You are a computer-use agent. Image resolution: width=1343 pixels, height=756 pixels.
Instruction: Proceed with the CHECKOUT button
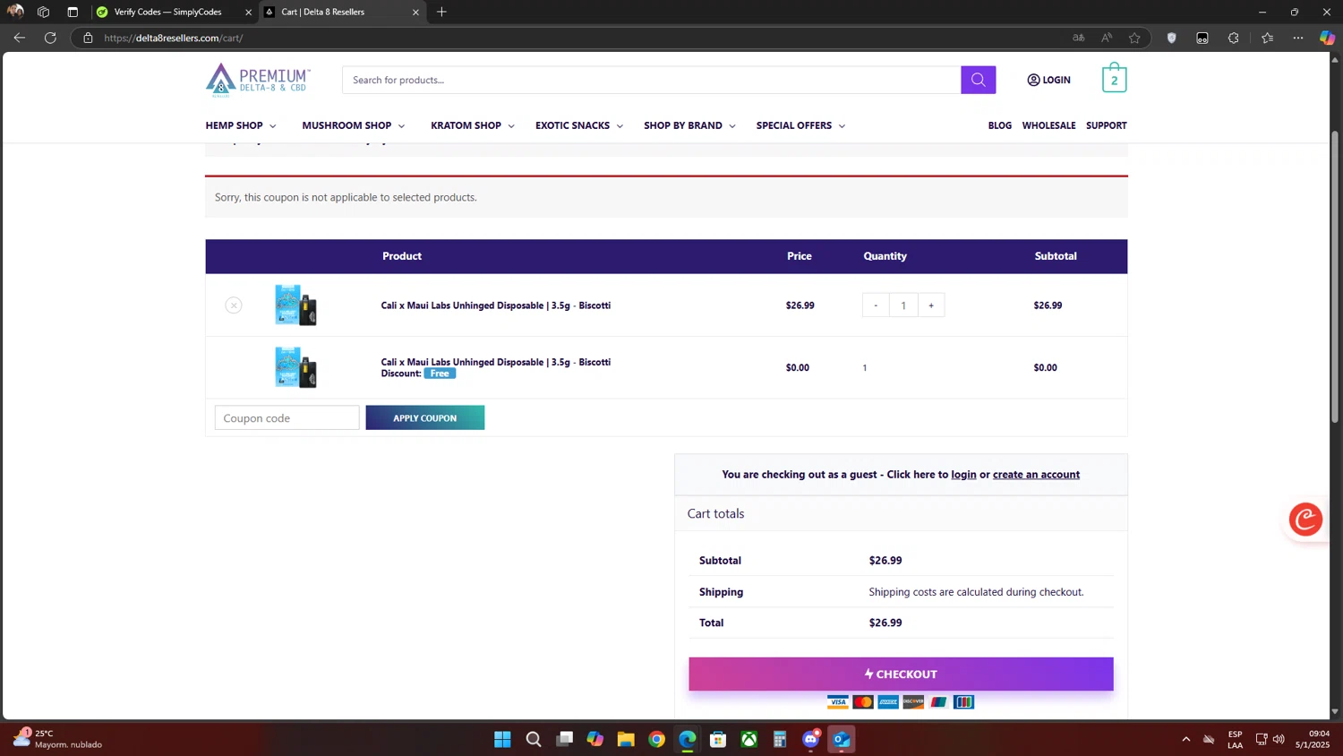pos(901,674)
